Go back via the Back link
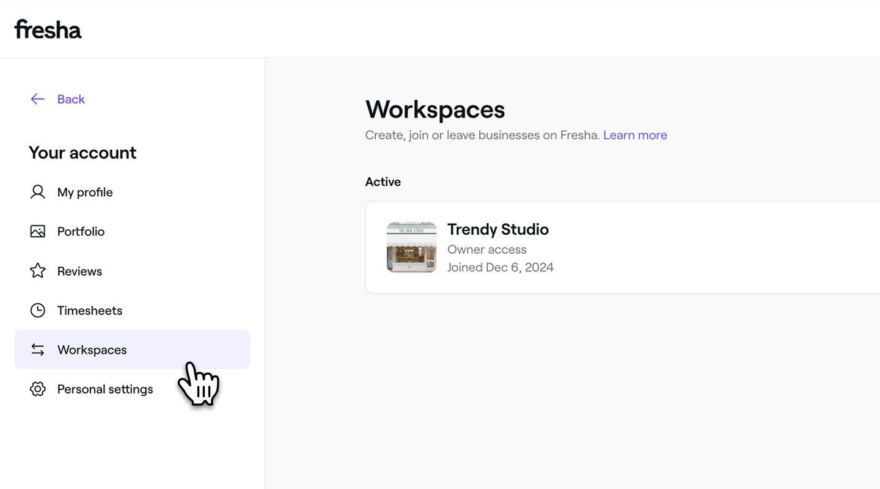Screen dimensions: 880x489 [x=71, y=99]
